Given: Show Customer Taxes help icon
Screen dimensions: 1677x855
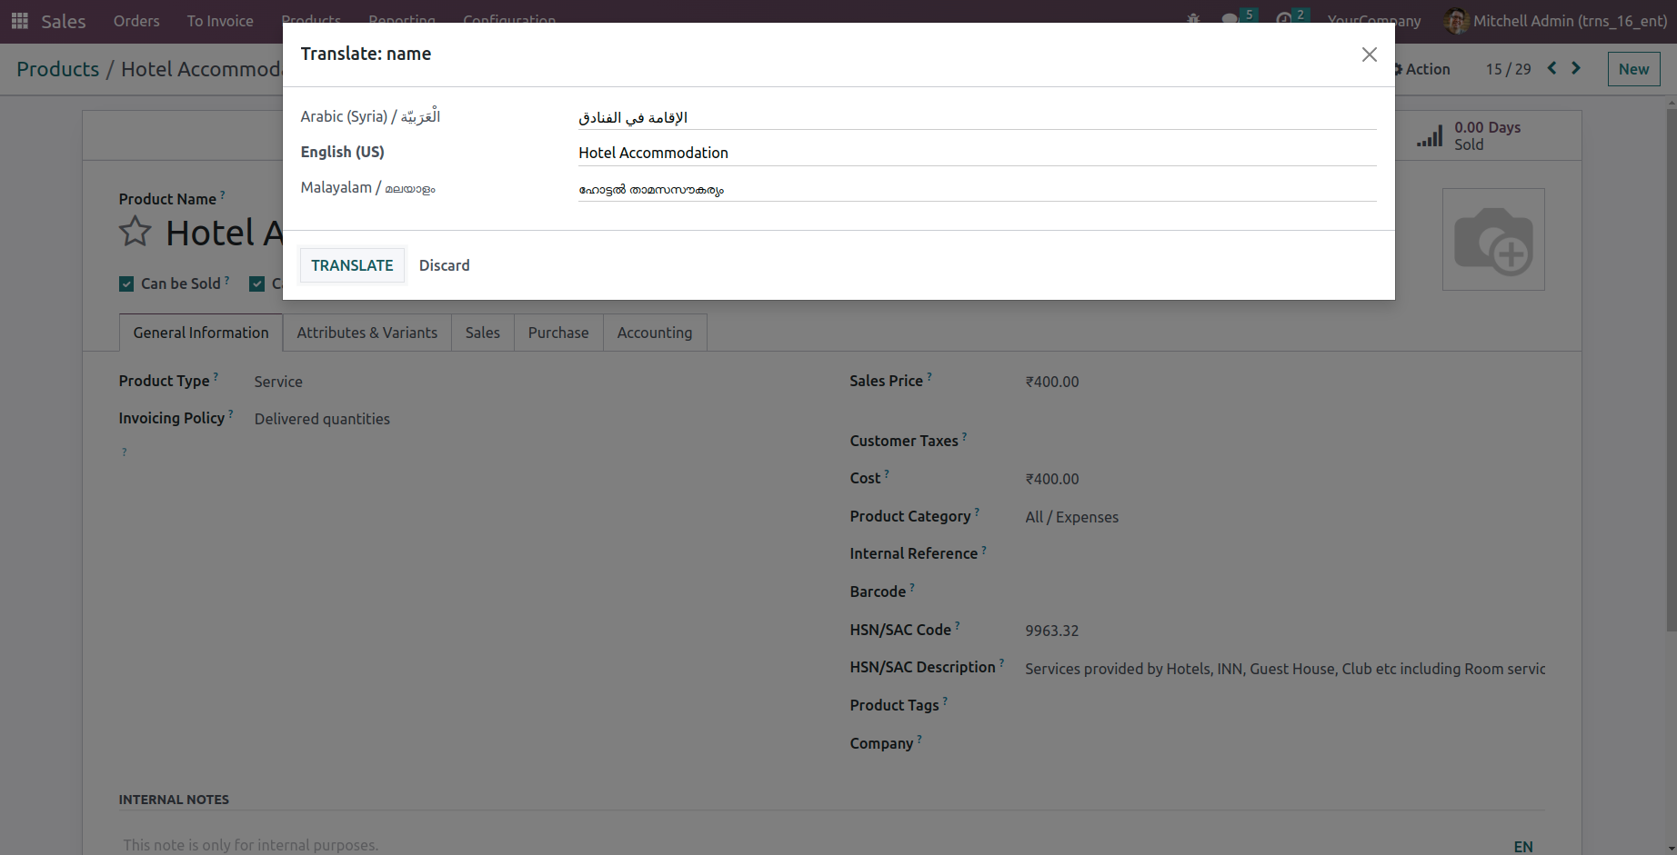Looking at the screenshot, I should click(965, 436).
